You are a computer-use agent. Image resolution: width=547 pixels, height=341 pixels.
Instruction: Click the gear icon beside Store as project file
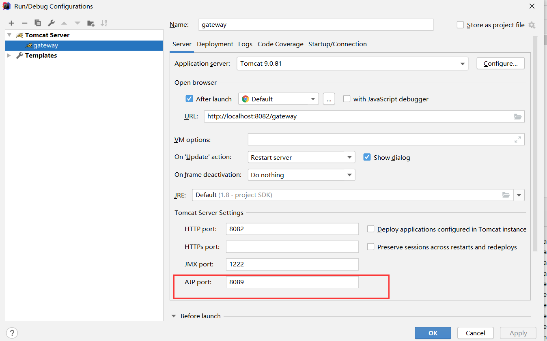tap(532, 25)
